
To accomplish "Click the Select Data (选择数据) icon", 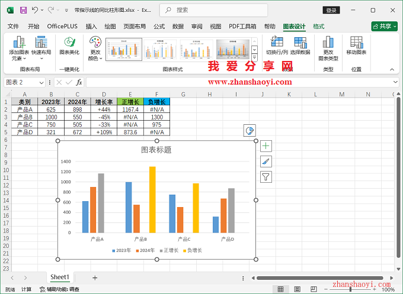I will click(300, 46).
